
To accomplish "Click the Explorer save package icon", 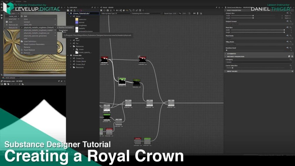I will coord(68,10).
